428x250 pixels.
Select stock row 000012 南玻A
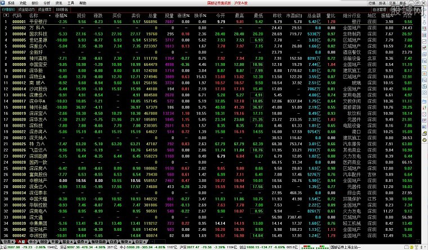pyautogui.click(x=207, y=83)
